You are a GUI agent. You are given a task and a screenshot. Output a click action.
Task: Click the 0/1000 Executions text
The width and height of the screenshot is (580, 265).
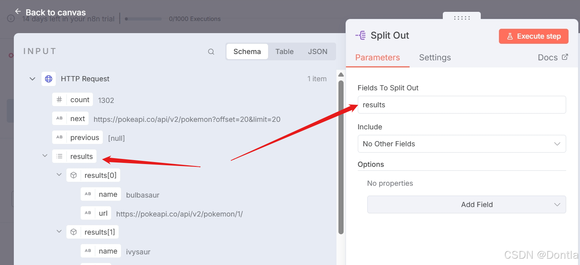tap(195, 19)
